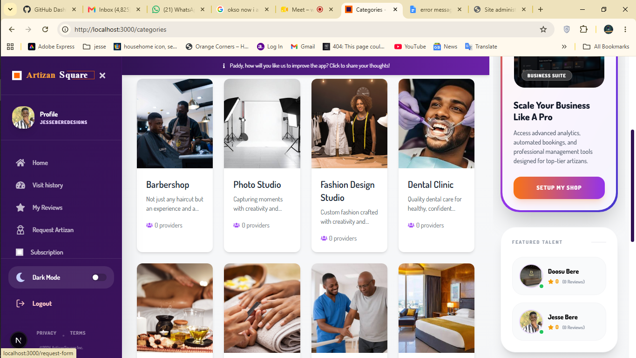Screen dimensions: 636x358
Task: Open Home from the sidebar house icon
Action: (x=20, y=163)
